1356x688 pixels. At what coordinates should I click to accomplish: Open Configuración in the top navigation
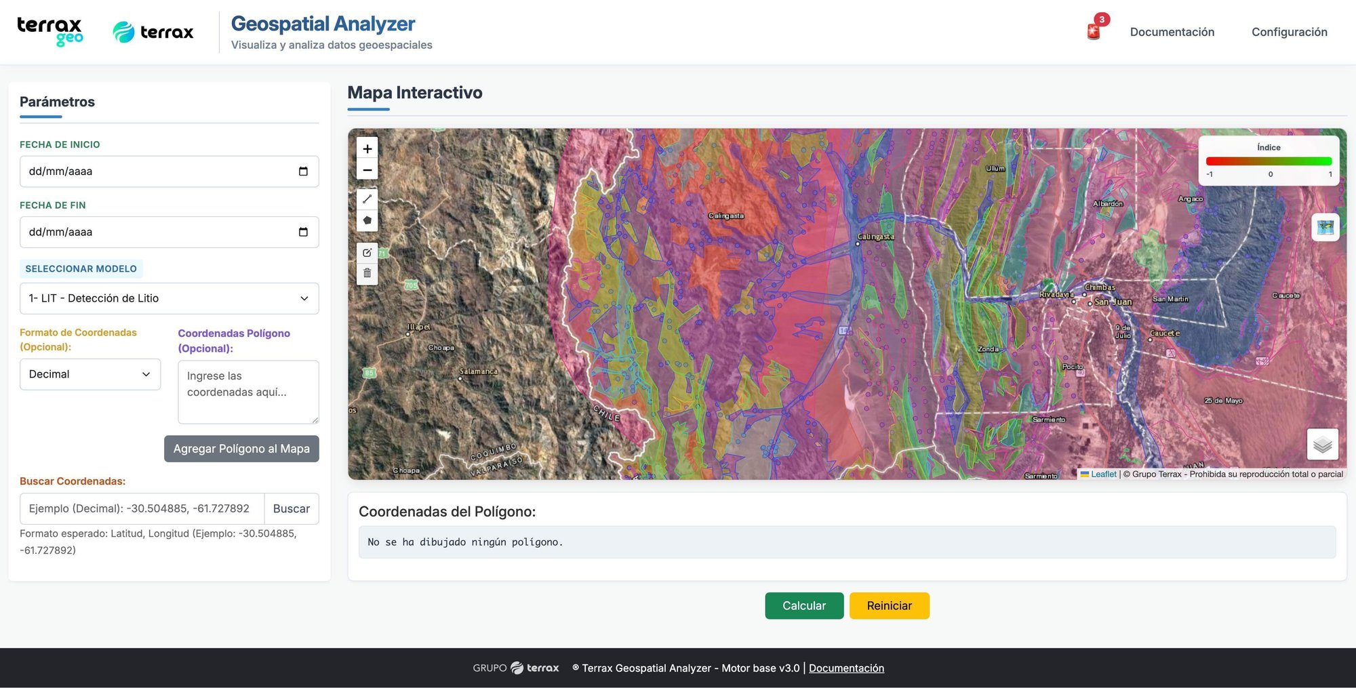click(x=1289, y=32)
